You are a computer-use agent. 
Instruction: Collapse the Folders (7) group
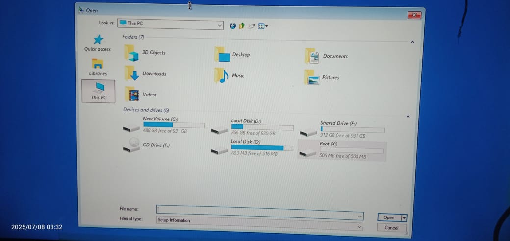click(x=412, y=42)
